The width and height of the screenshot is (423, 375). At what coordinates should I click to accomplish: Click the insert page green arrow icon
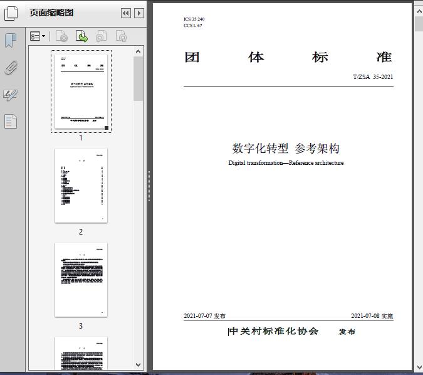(x=81, y=36)
